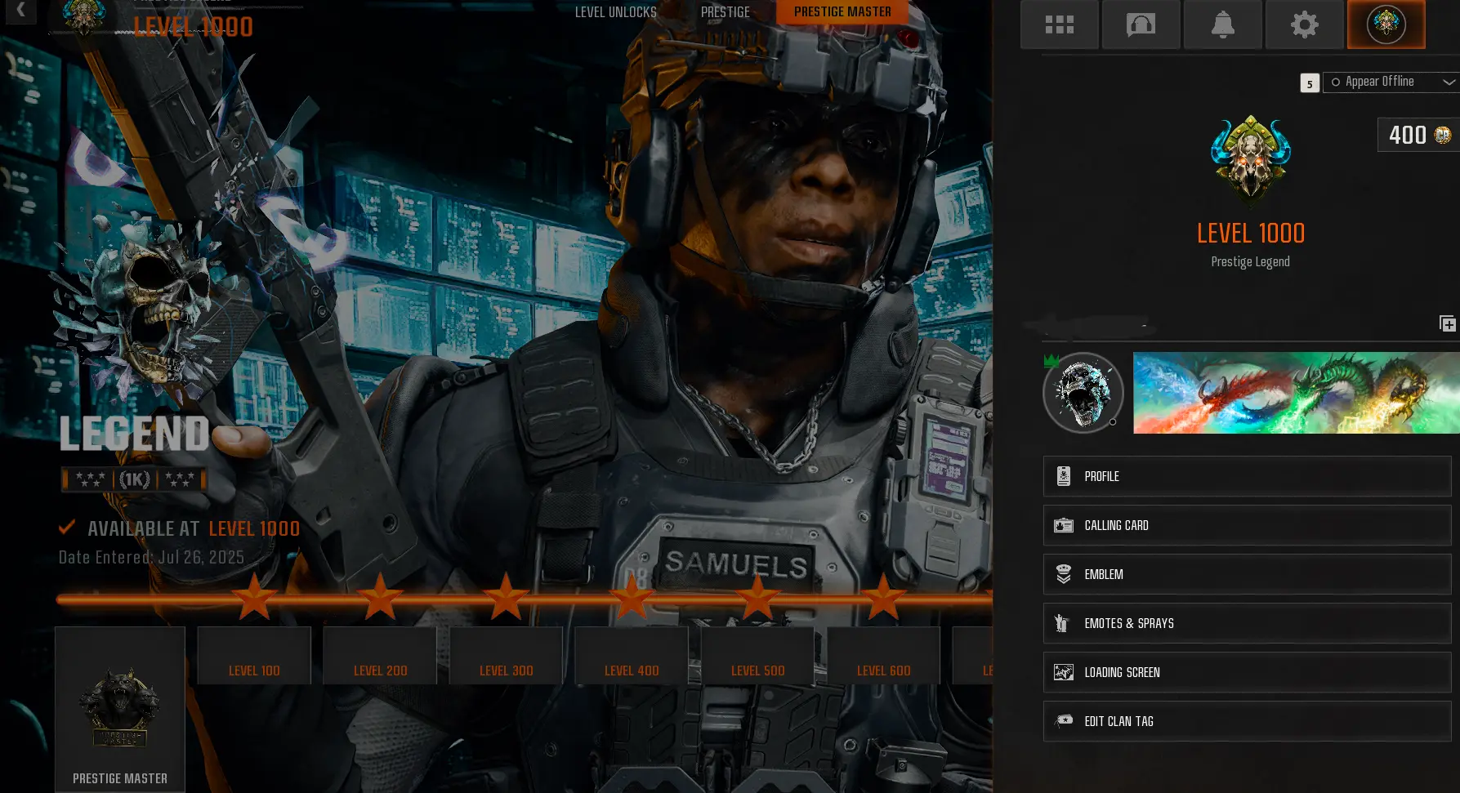Open the Emotes & Sprays option
This screenshot has width=1460, height=793.
point(1247,623)
